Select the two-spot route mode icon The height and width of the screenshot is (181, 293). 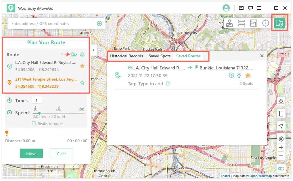pyautogui.click(x=242, y=23)
